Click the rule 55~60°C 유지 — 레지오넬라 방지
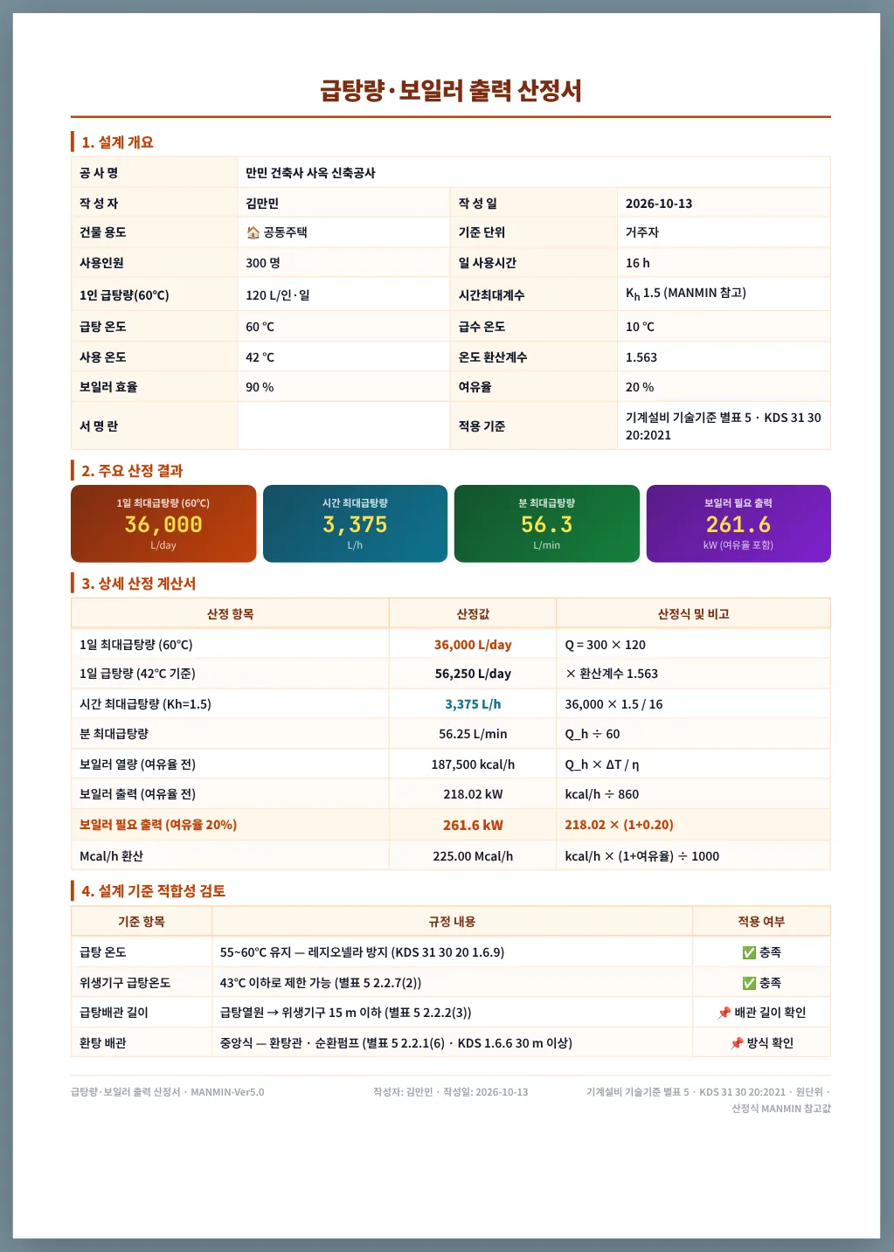 tap(362, 952)
